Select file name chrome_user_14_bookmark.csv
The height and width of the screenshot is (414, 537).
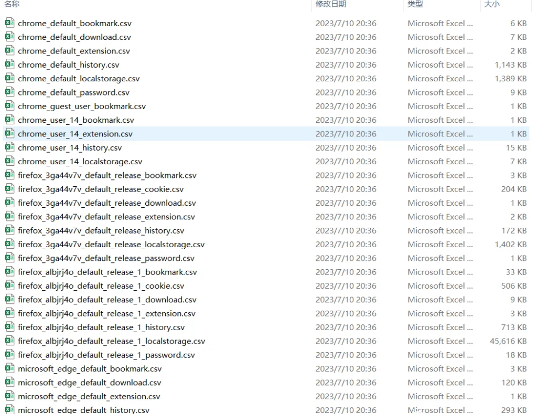[76, 120]
